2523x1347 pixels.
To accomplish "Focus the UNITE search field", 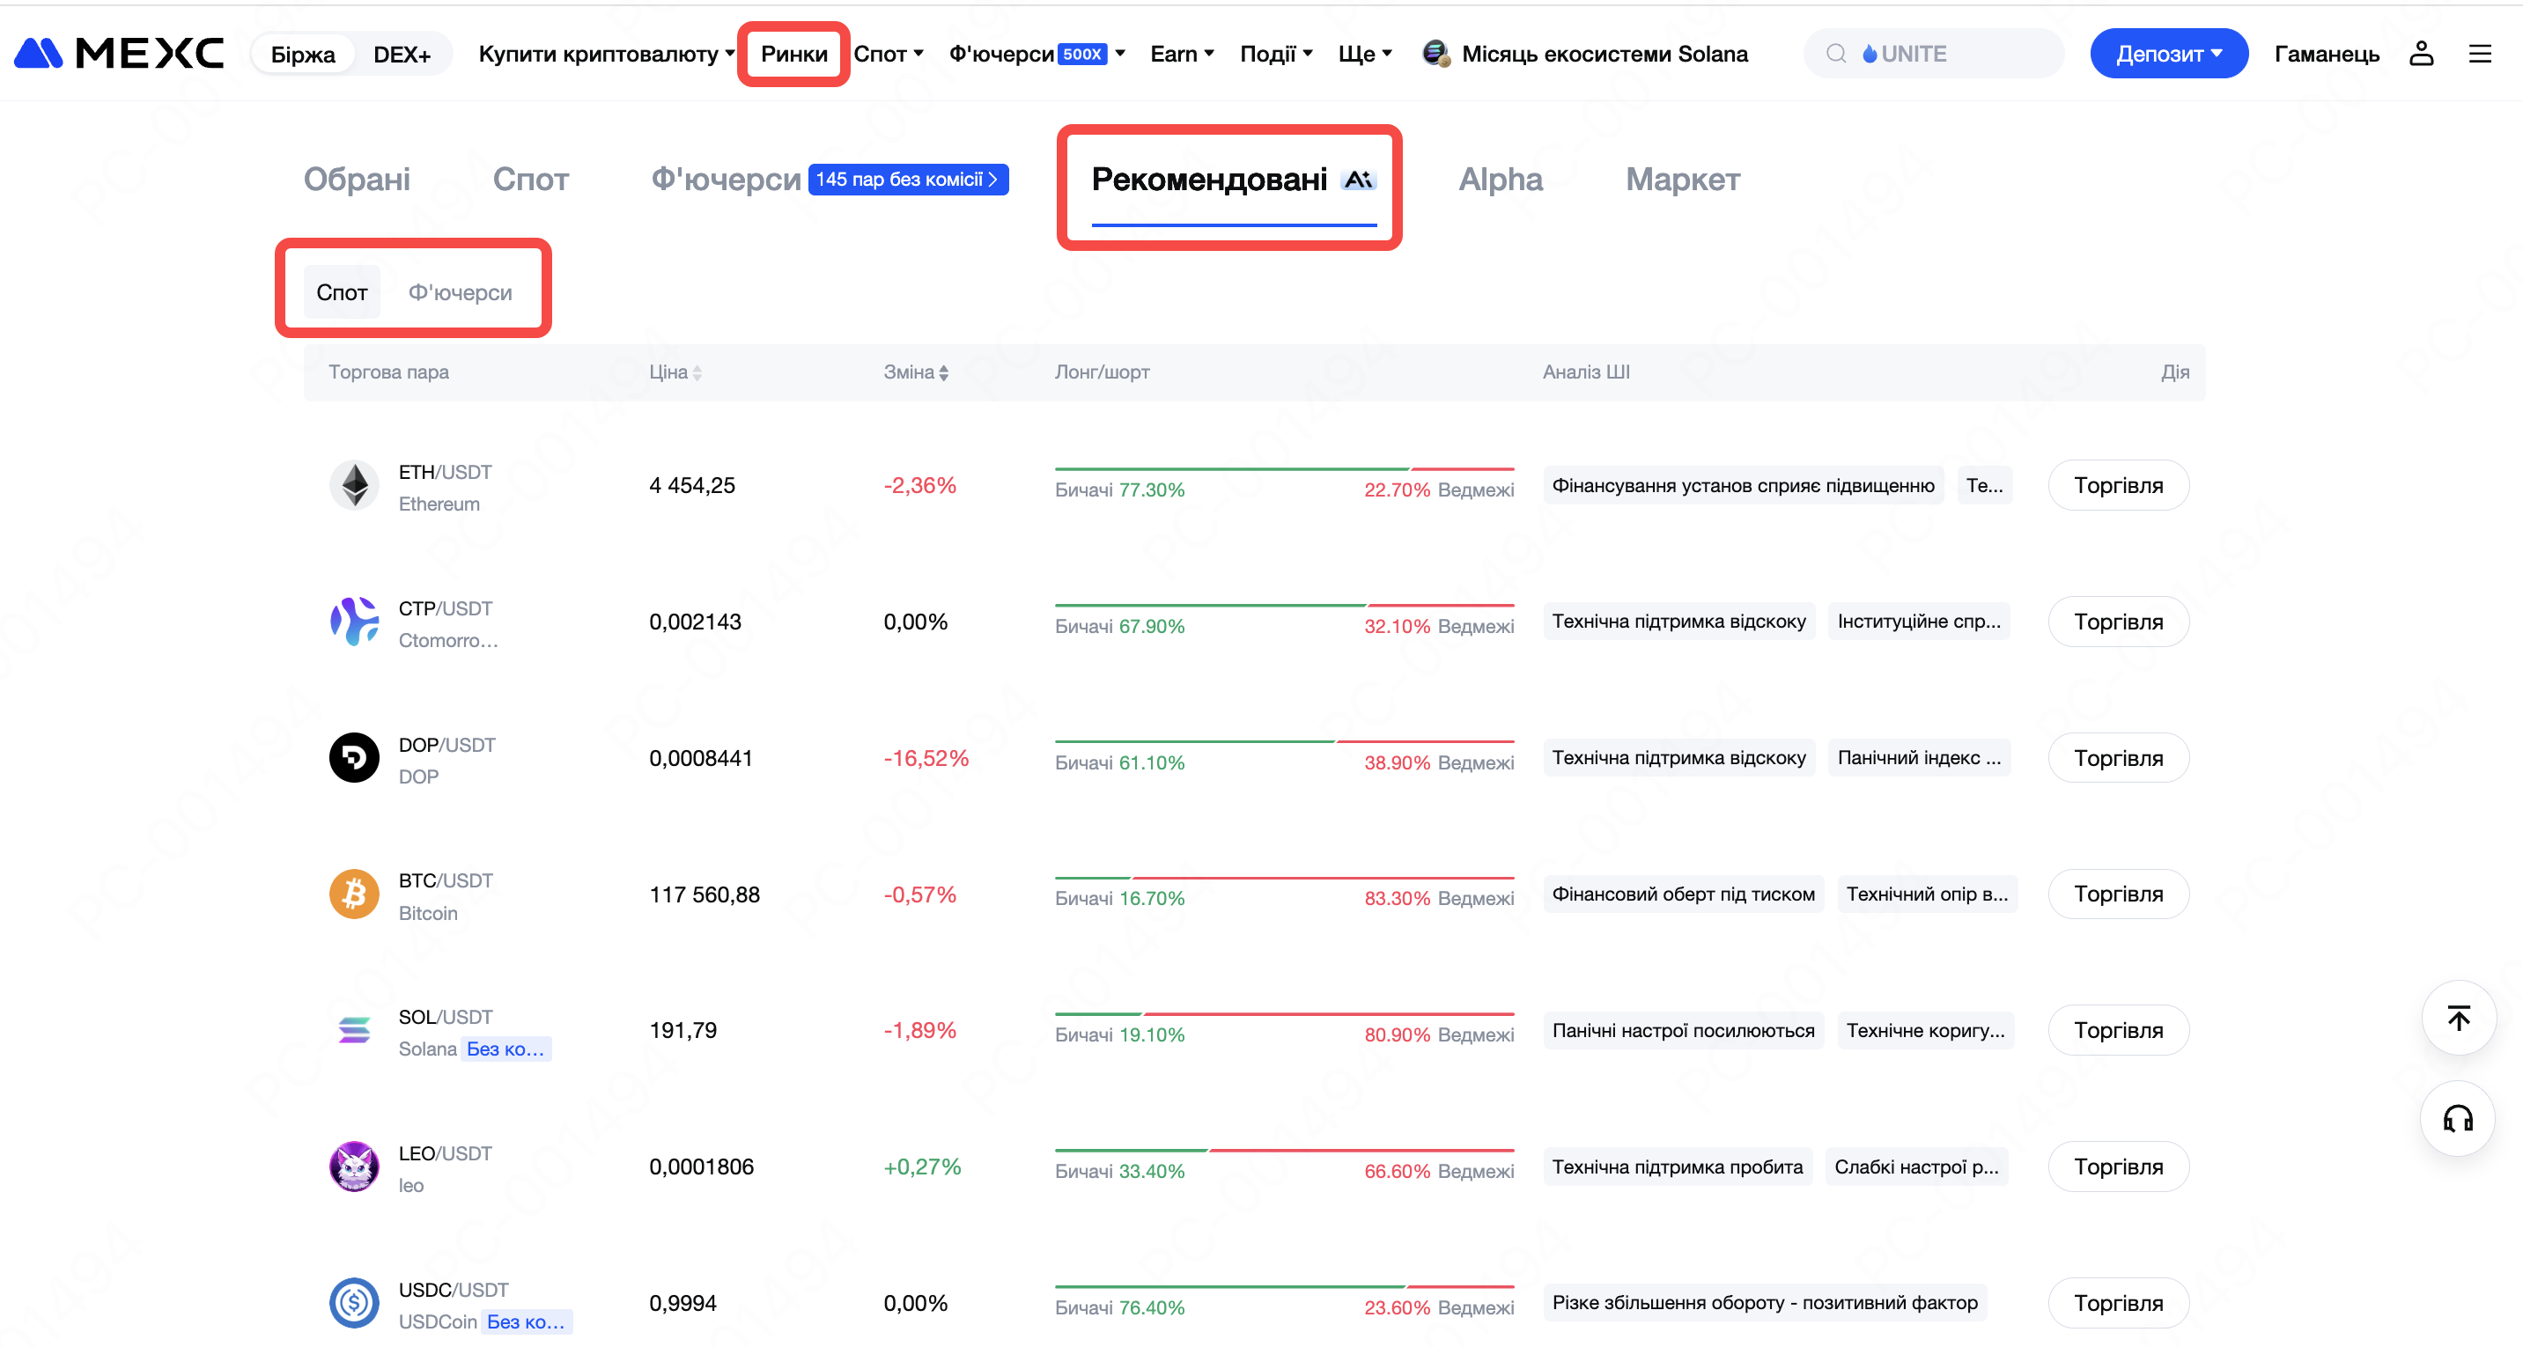I will (x=1933, y=54).
